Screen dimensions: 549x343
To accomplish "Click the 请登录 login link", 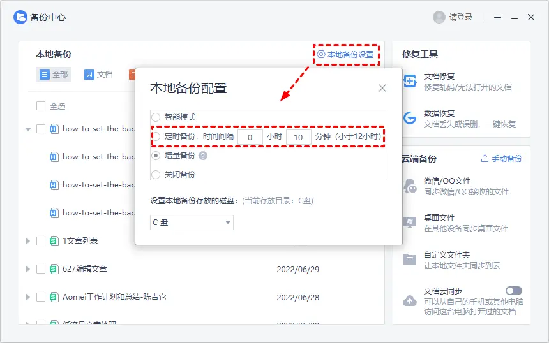I will click(x=461, y=17).
